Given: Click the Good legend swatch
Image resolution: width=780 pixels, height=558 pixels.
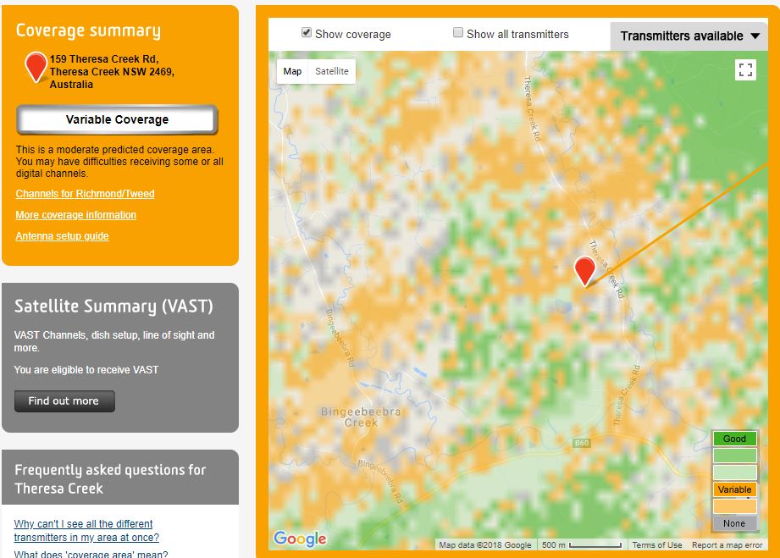Looking at the screenshot, I should (x=735, y=439).
